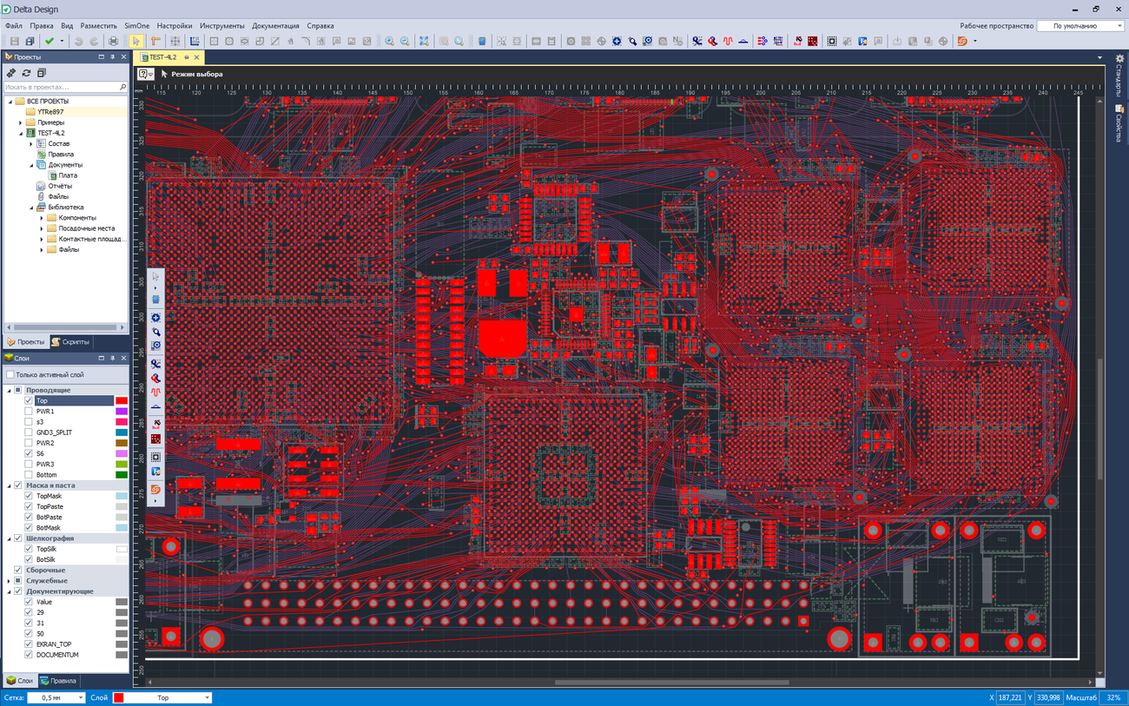
Task: Click the green color swatch of Bottom layer
Action: (122, 475)
